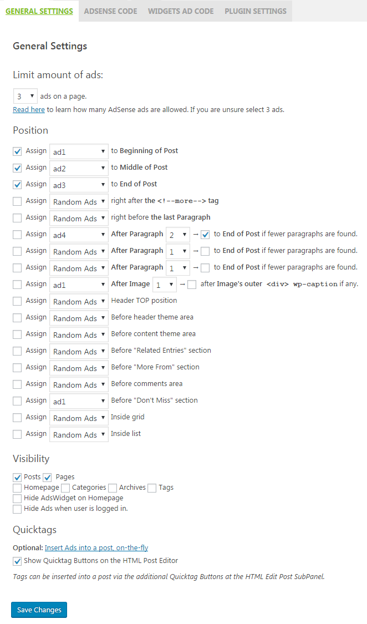Viewport: 367px width, 624px height.
Task: Go to the Plugin Settings tab
Action: pos(256,11)
